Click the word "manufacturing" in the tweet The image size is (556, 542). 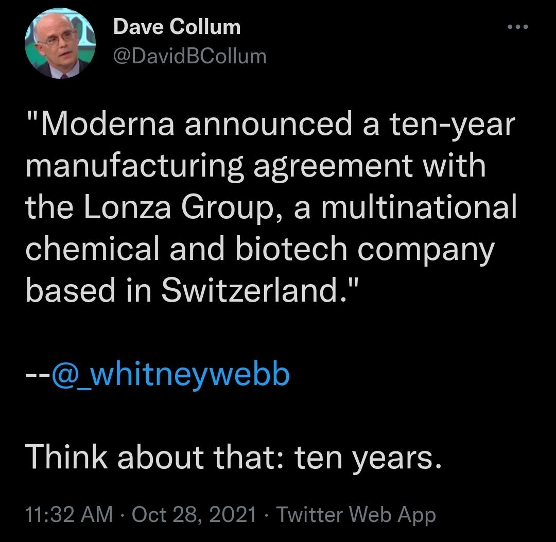click(134, 166)
